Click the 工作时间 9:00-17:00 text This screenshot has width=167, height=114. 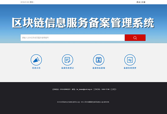(105, 89)
